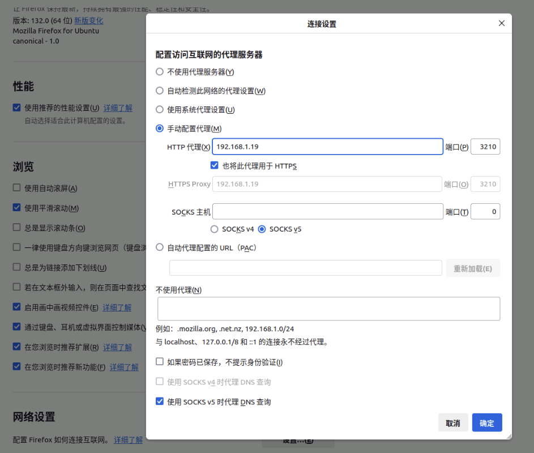Viewport: 534px width, 453px height.
Task: Open 详细了解 link for 推荐扩展
Action: coord(117,348)
